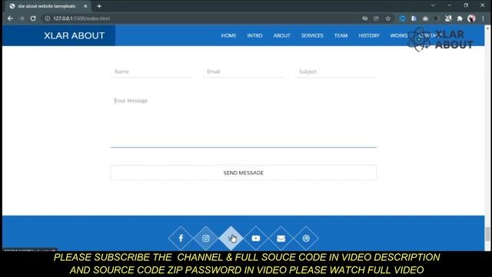Click the SEND MESSAGE button
This screenshot has height=277, width=492.
click(244, 172)
